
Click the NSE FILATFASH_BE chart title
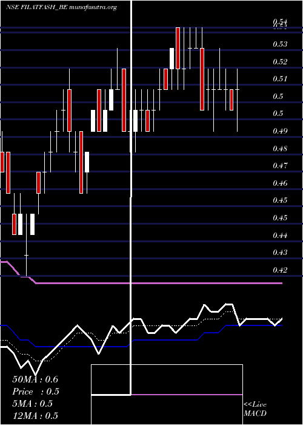point(61,7)
